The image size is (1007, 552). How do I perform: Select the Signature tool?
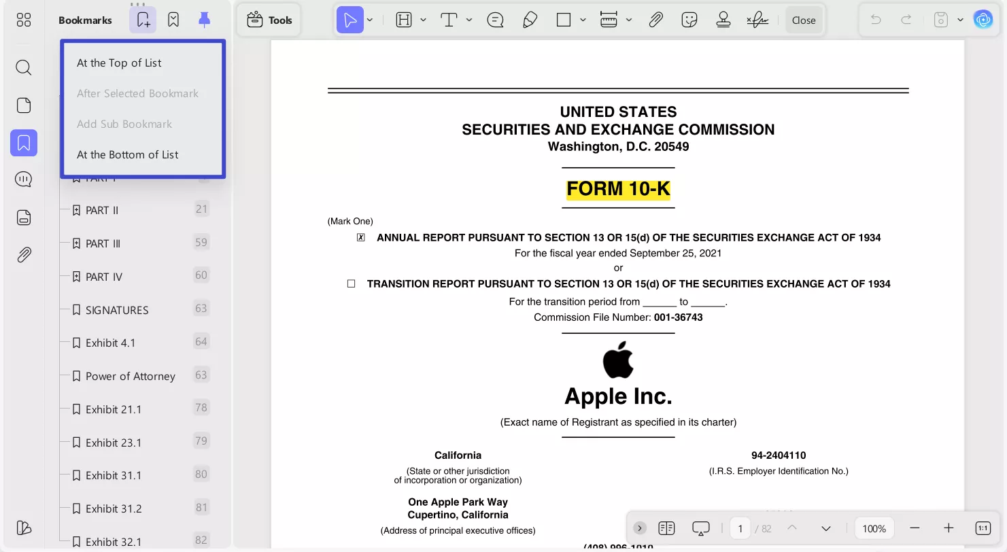click(x=757, y=20)
